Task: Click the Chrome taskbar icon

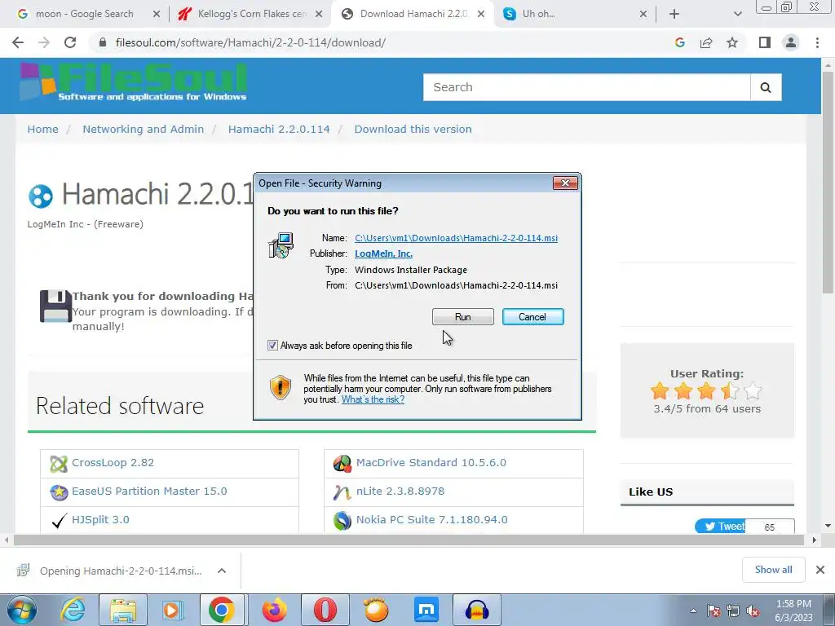Action: (x=222, y=610)
